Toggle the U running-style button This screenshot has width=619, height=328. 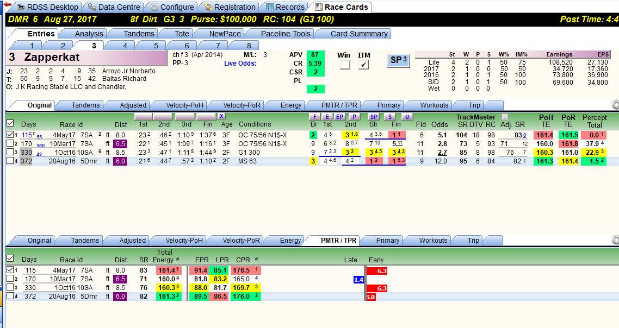coord(407,117)
